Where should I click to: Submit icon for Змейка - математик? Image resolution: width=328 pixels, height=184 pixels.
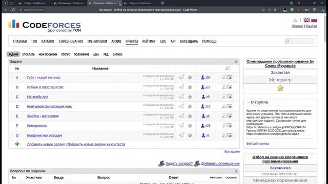pos(181,116)
